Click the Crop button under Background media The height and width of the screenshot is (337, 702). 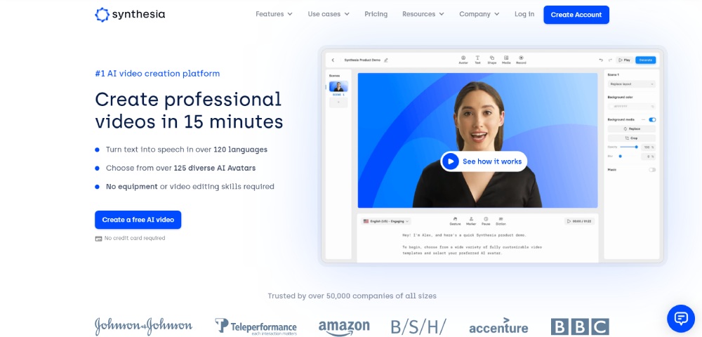pos(631,138)
